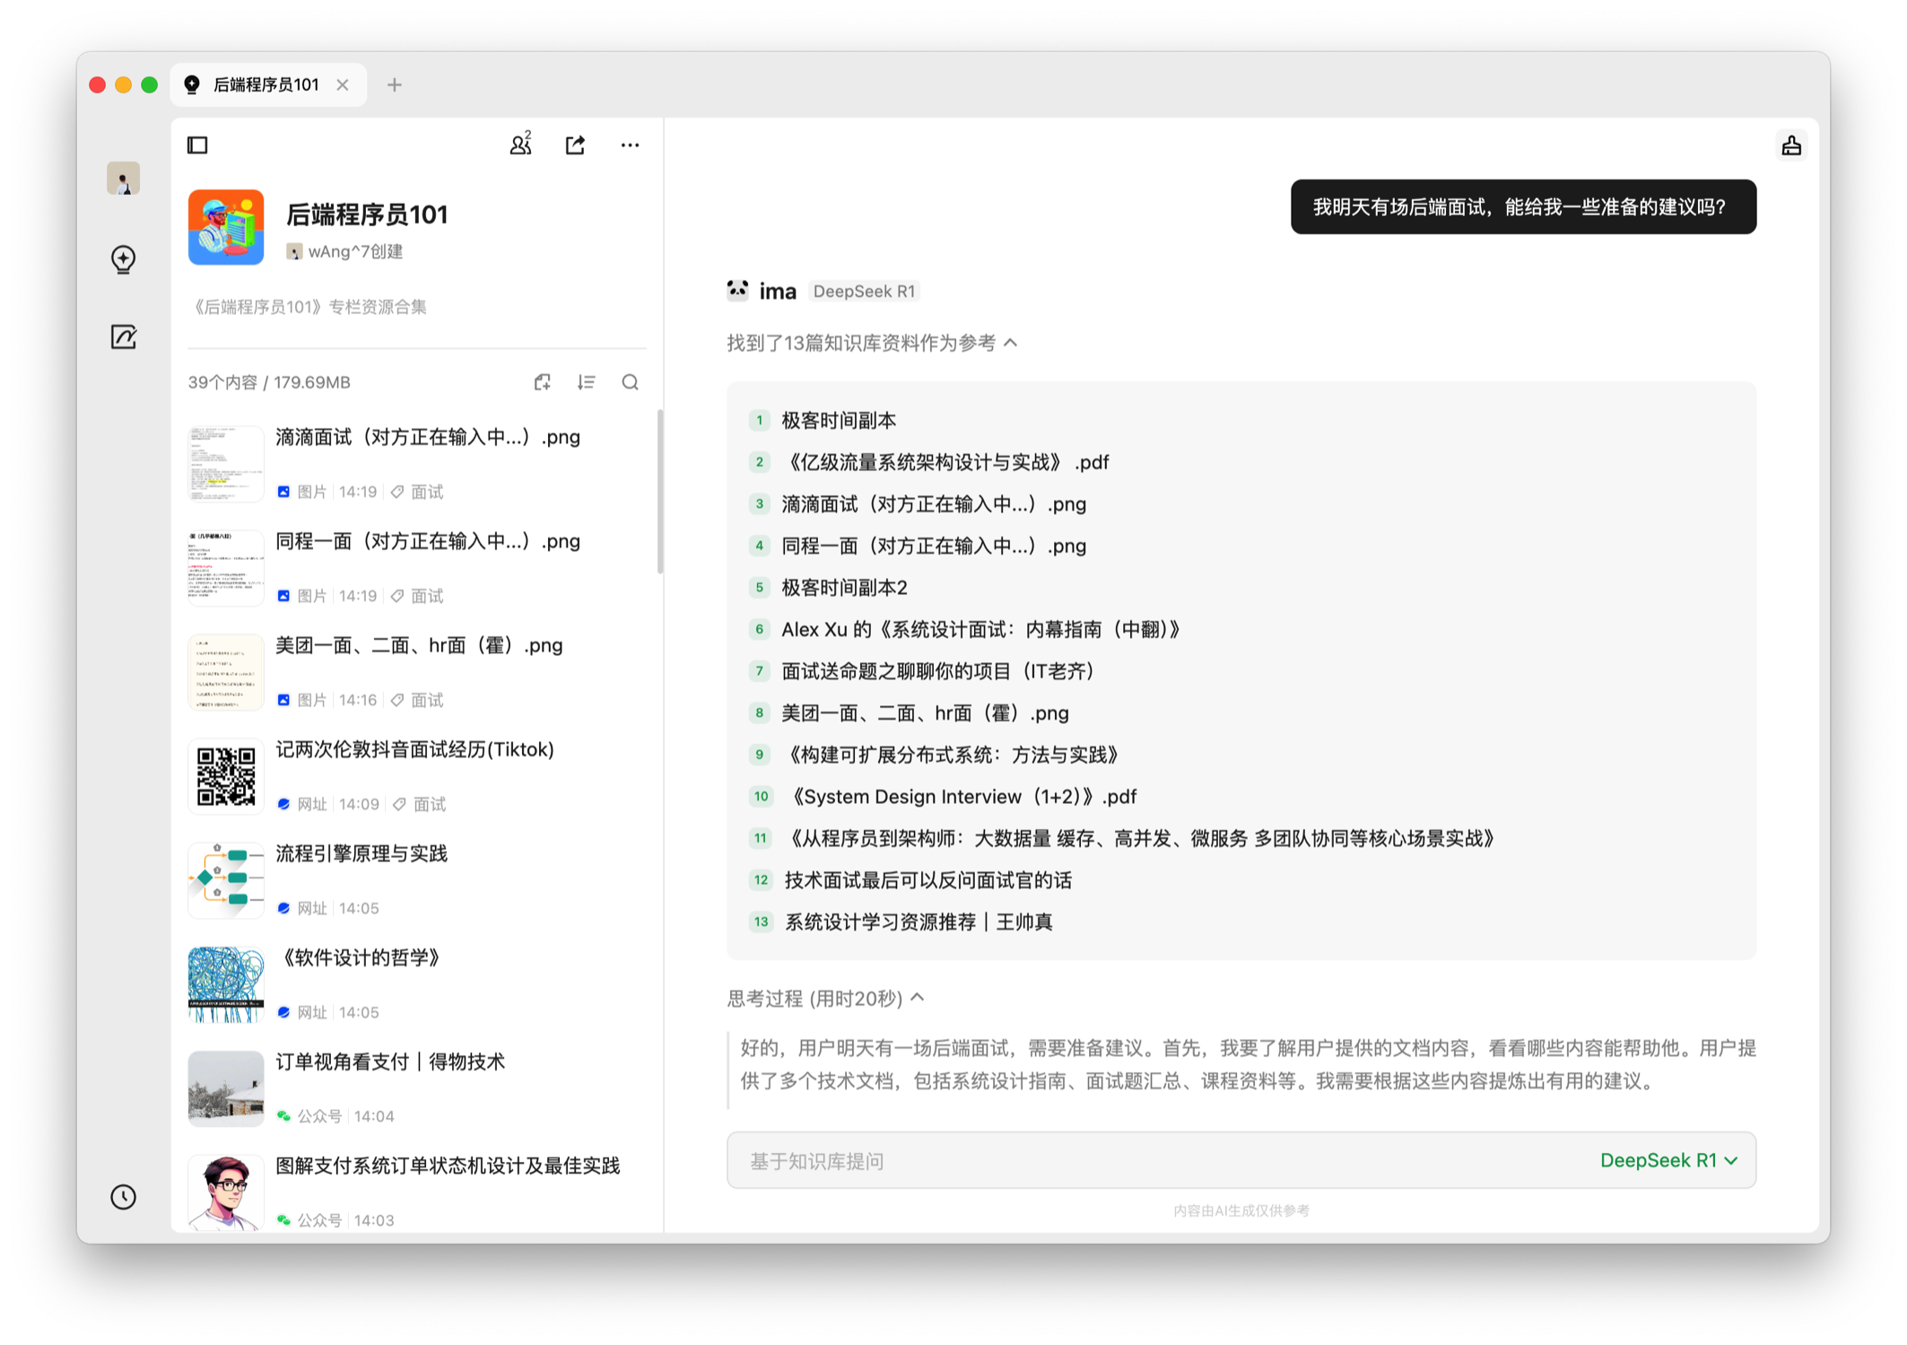The image size is (1907, 1345).
Task: Open reference 《构建可扩展分布式系统：方法与实践》
Action: (x=951, y=755)
